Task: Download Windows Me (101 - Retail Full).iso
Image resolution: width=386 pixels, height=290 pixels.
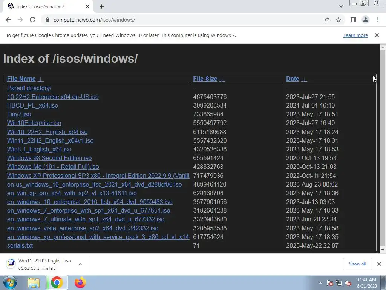Action: (x=53, y=167)
